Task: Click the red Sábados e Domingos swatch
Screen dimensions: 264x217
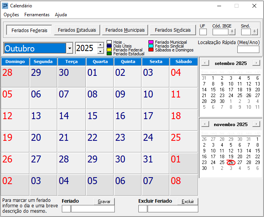Action: coord(151,50)
